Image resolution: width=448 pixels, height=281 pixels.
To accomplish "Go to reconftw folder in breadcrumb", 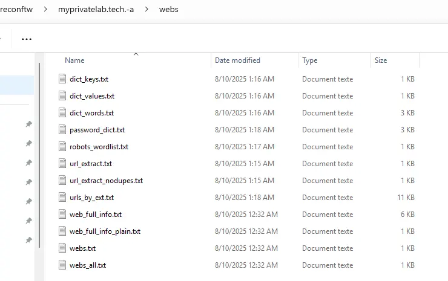I will pos(17,10).
